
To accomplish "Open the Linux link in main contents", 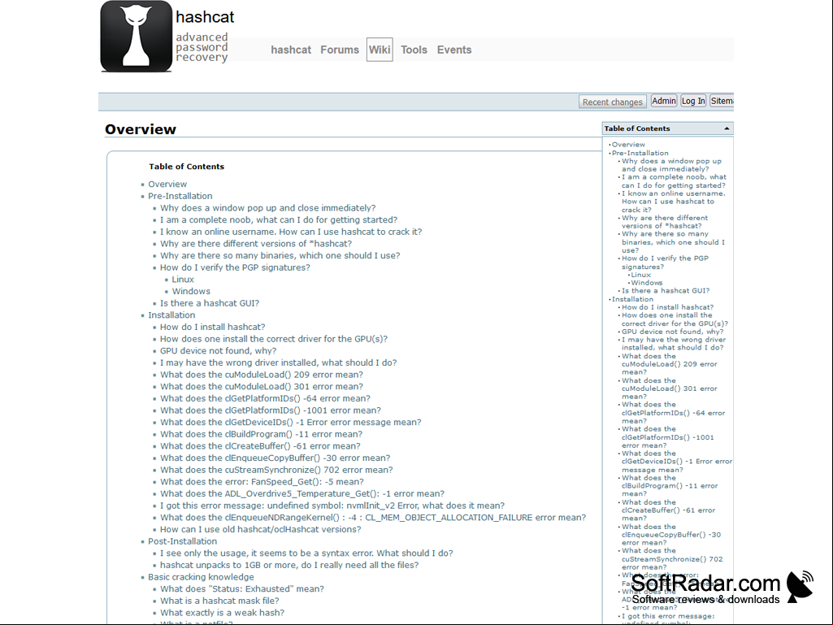I will coord(183,280).
